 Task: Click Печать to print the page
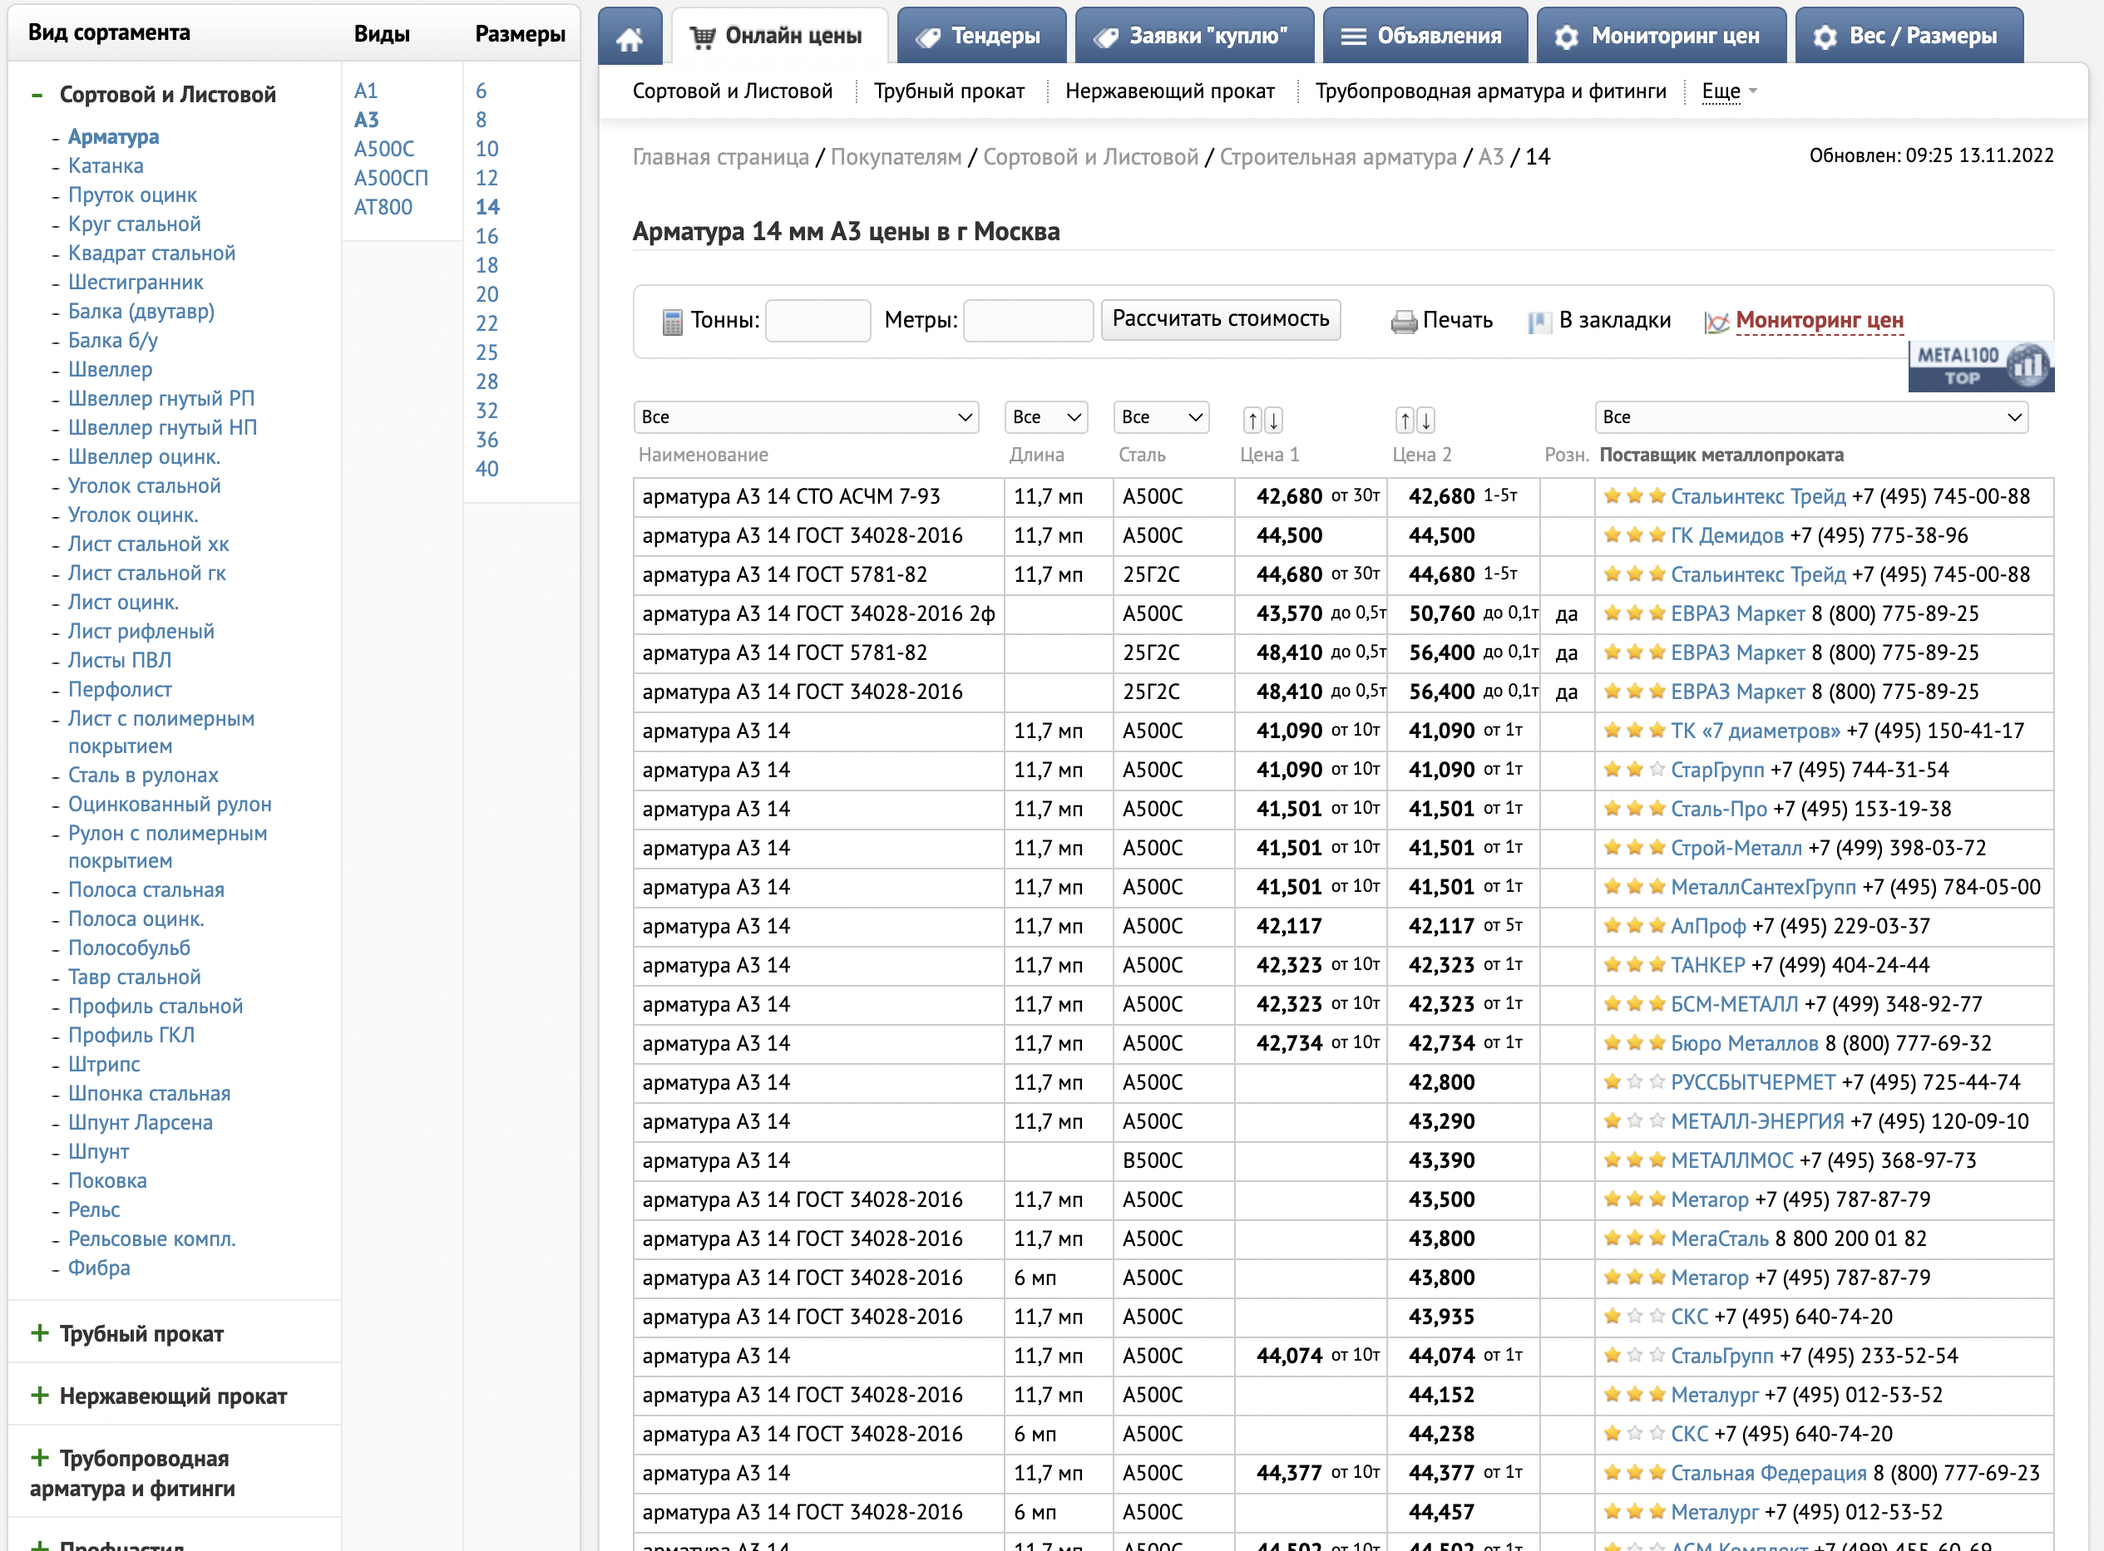[1457, 320]
